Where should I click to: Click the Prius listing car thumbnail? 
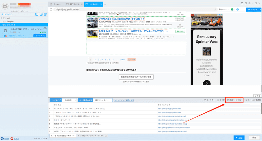click(92, 22)
